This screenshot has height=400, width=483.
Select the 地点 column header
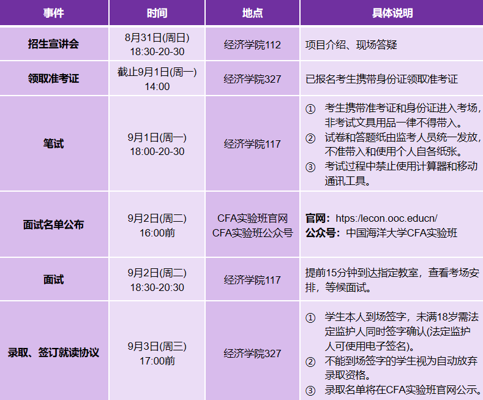[x=252, y=13]
